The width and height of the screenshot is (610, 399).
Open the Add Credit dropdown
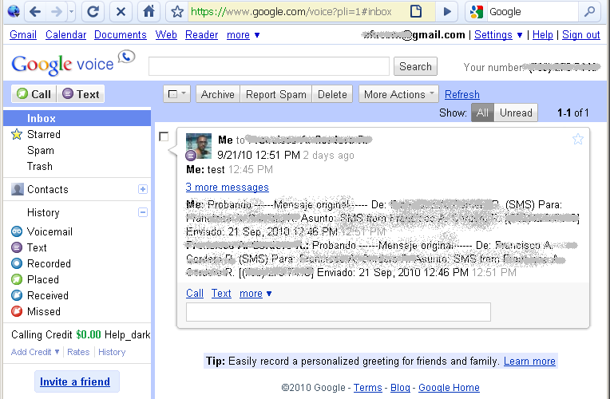35,352
